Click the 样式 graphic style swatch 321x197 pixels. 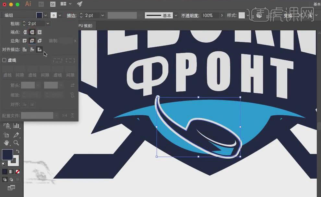click(x=242, y=15)
